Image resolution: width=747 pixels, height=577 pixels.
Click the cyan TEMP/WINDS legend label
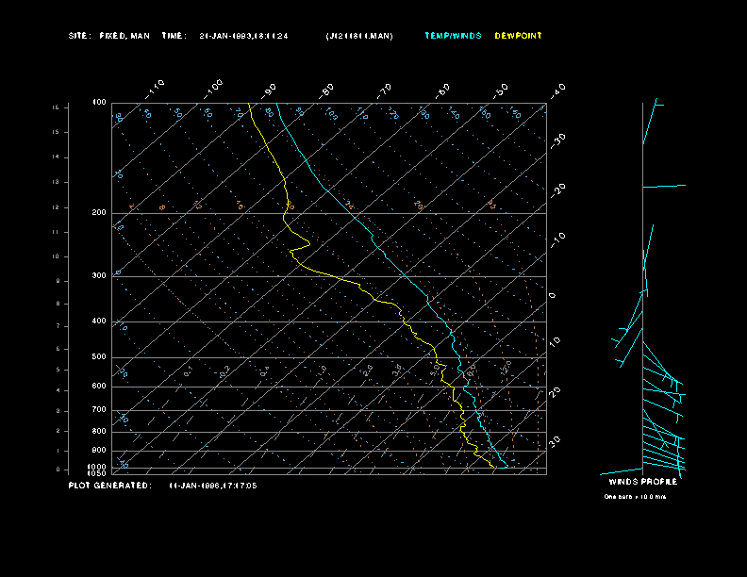(x=453, y=36)
